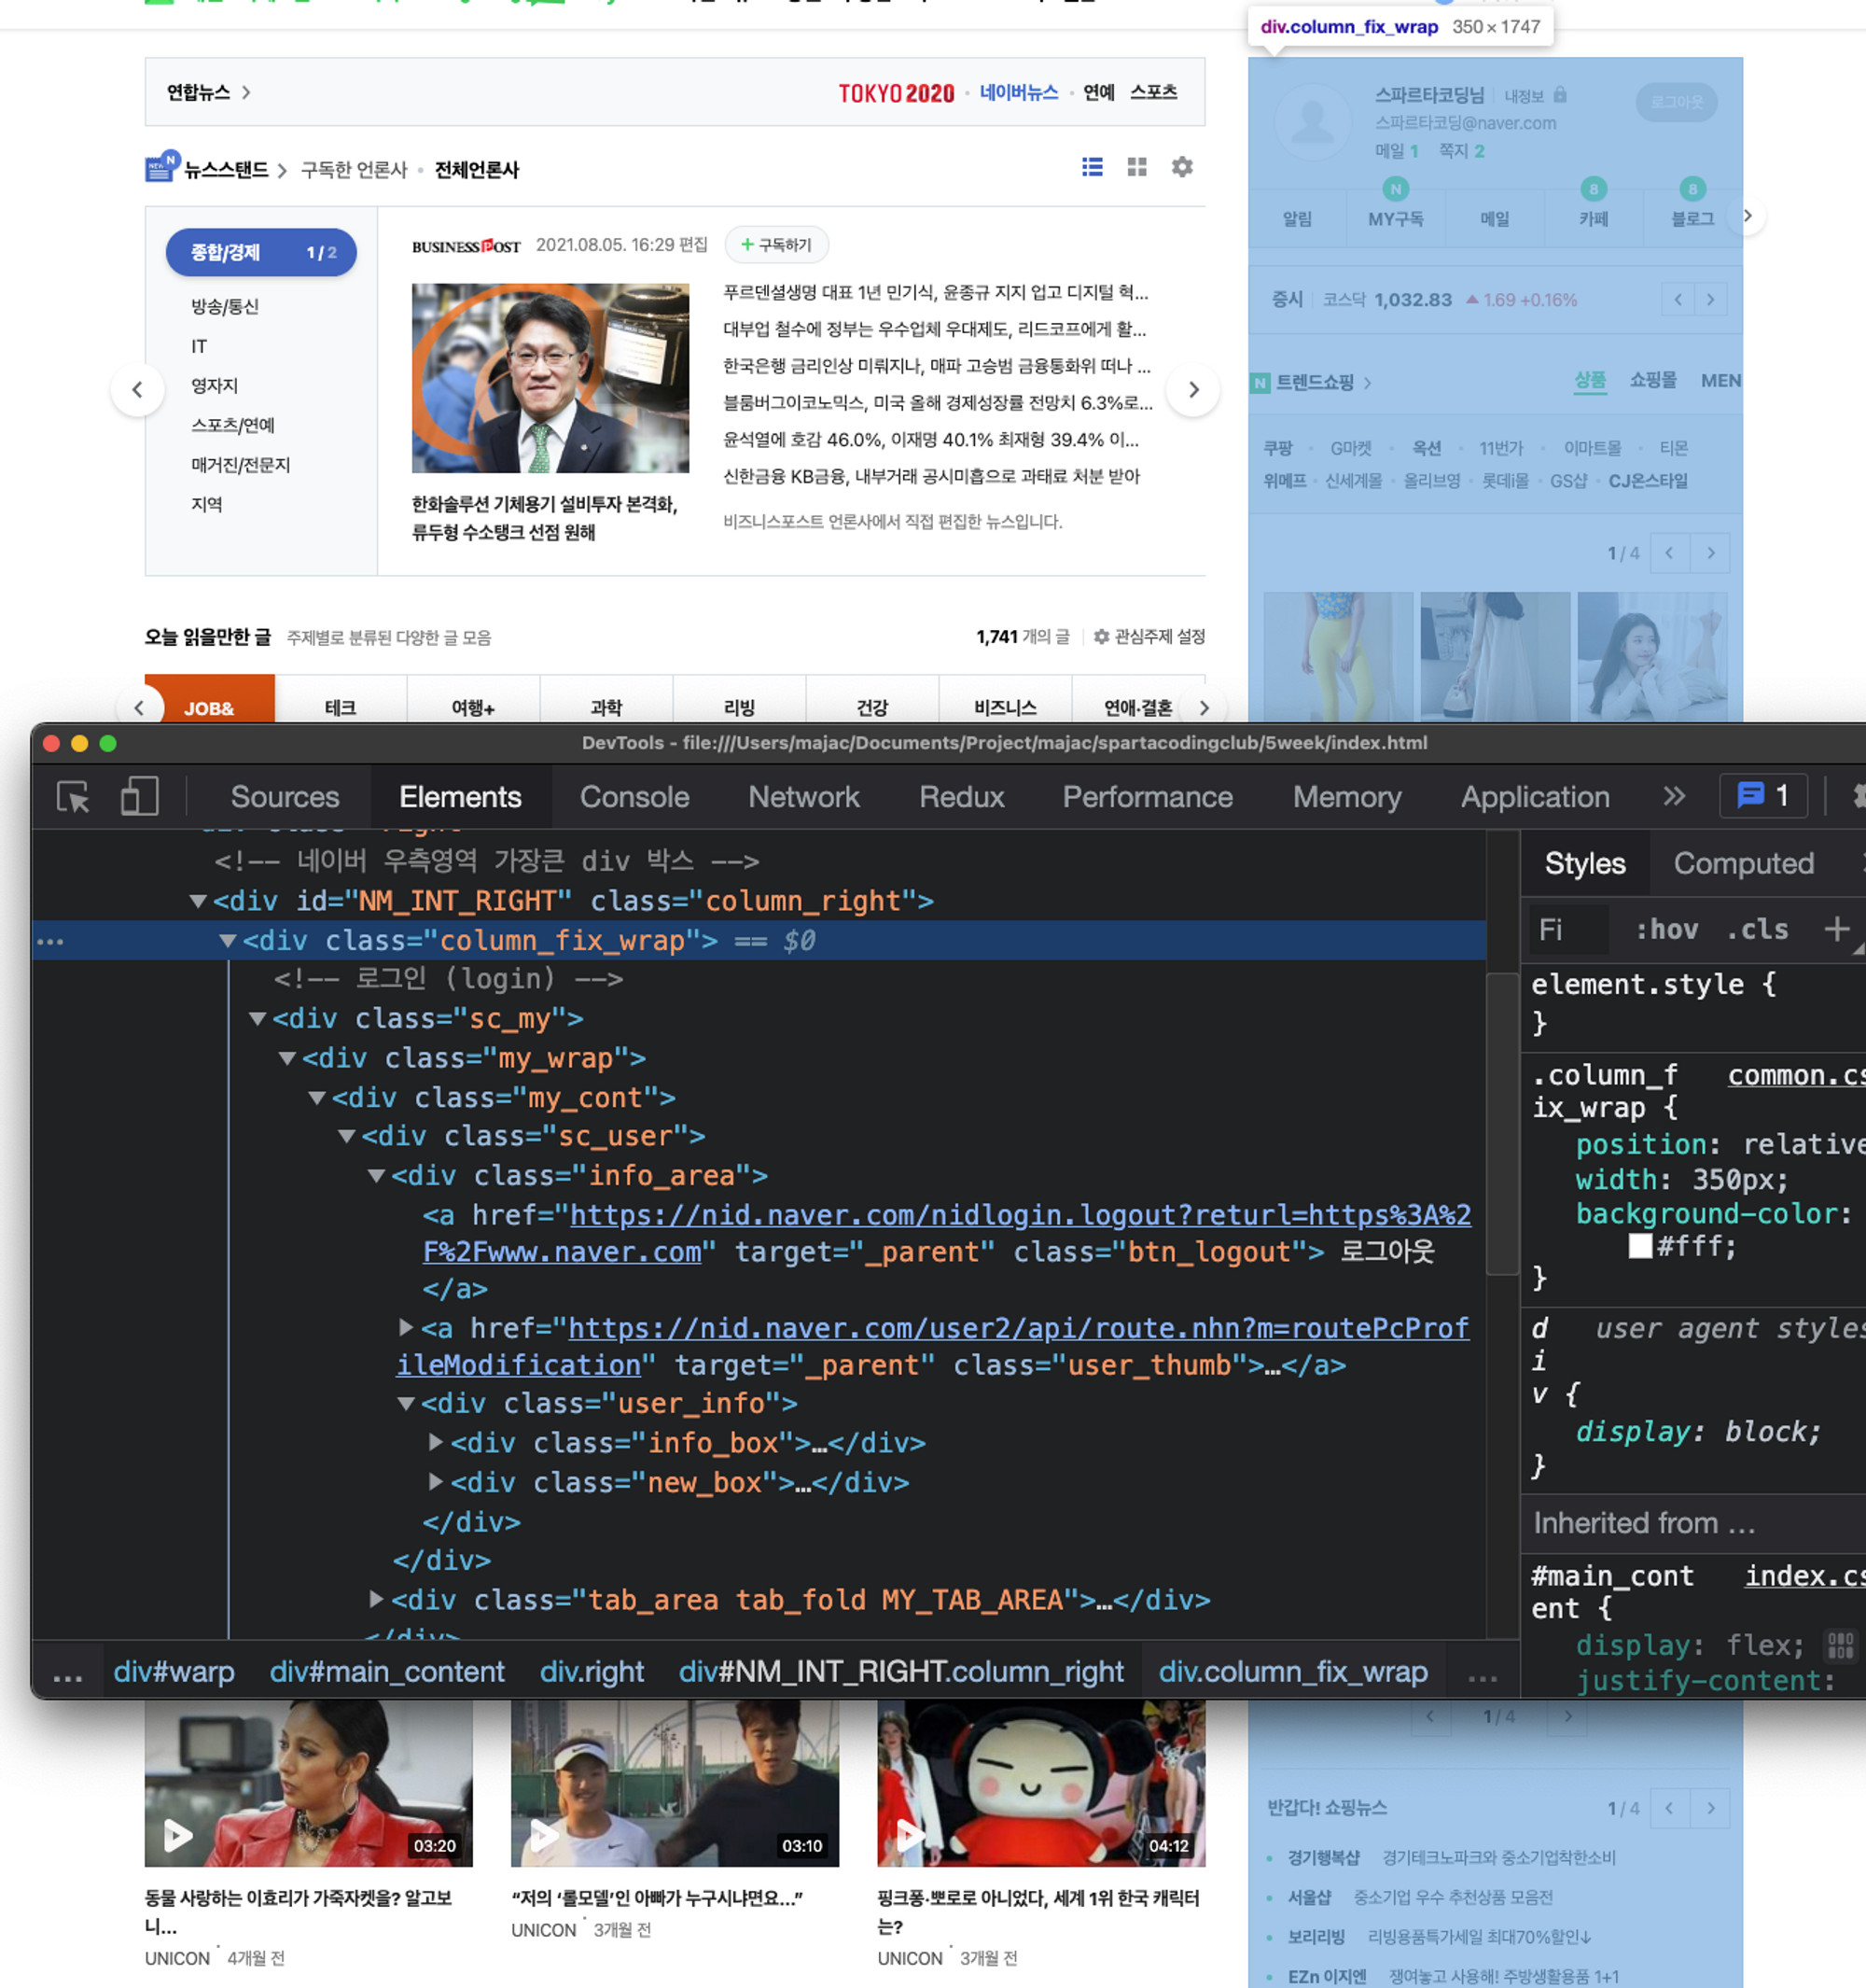The image size is (1866, 1988).
Task: Open the Memory tab
Action: pyautogui.click(x=1346, y=797)
